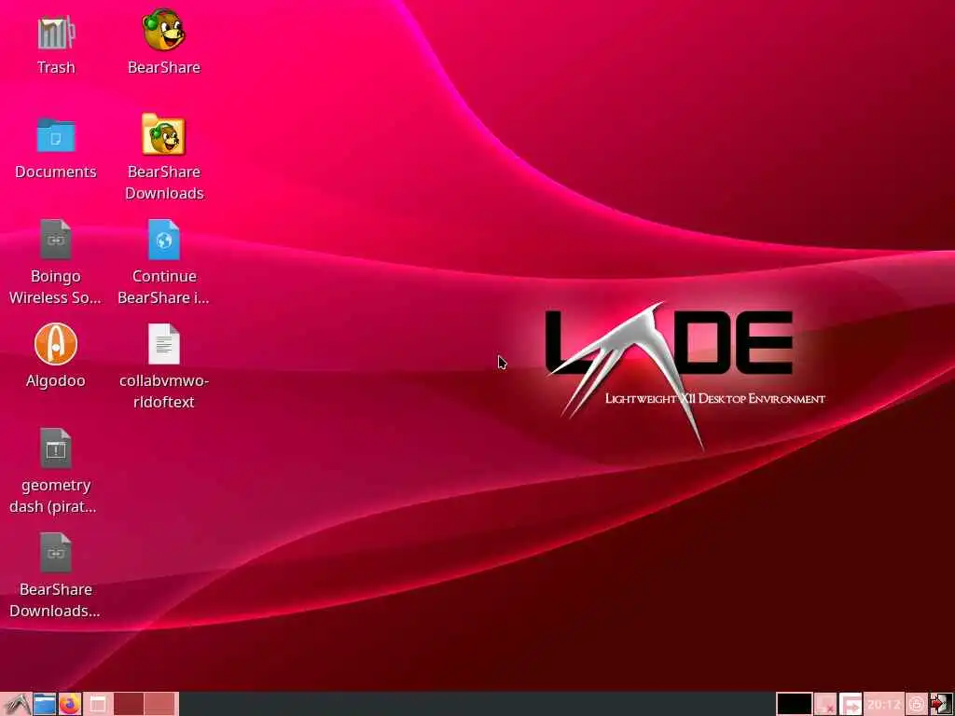Open the Documents folder
955x716 pixels.
[55, 135]
